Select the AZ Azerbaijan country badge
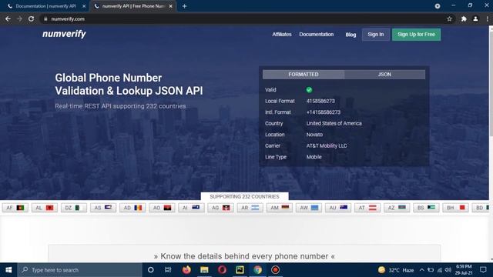493x277 pixels. coord(397,208)
